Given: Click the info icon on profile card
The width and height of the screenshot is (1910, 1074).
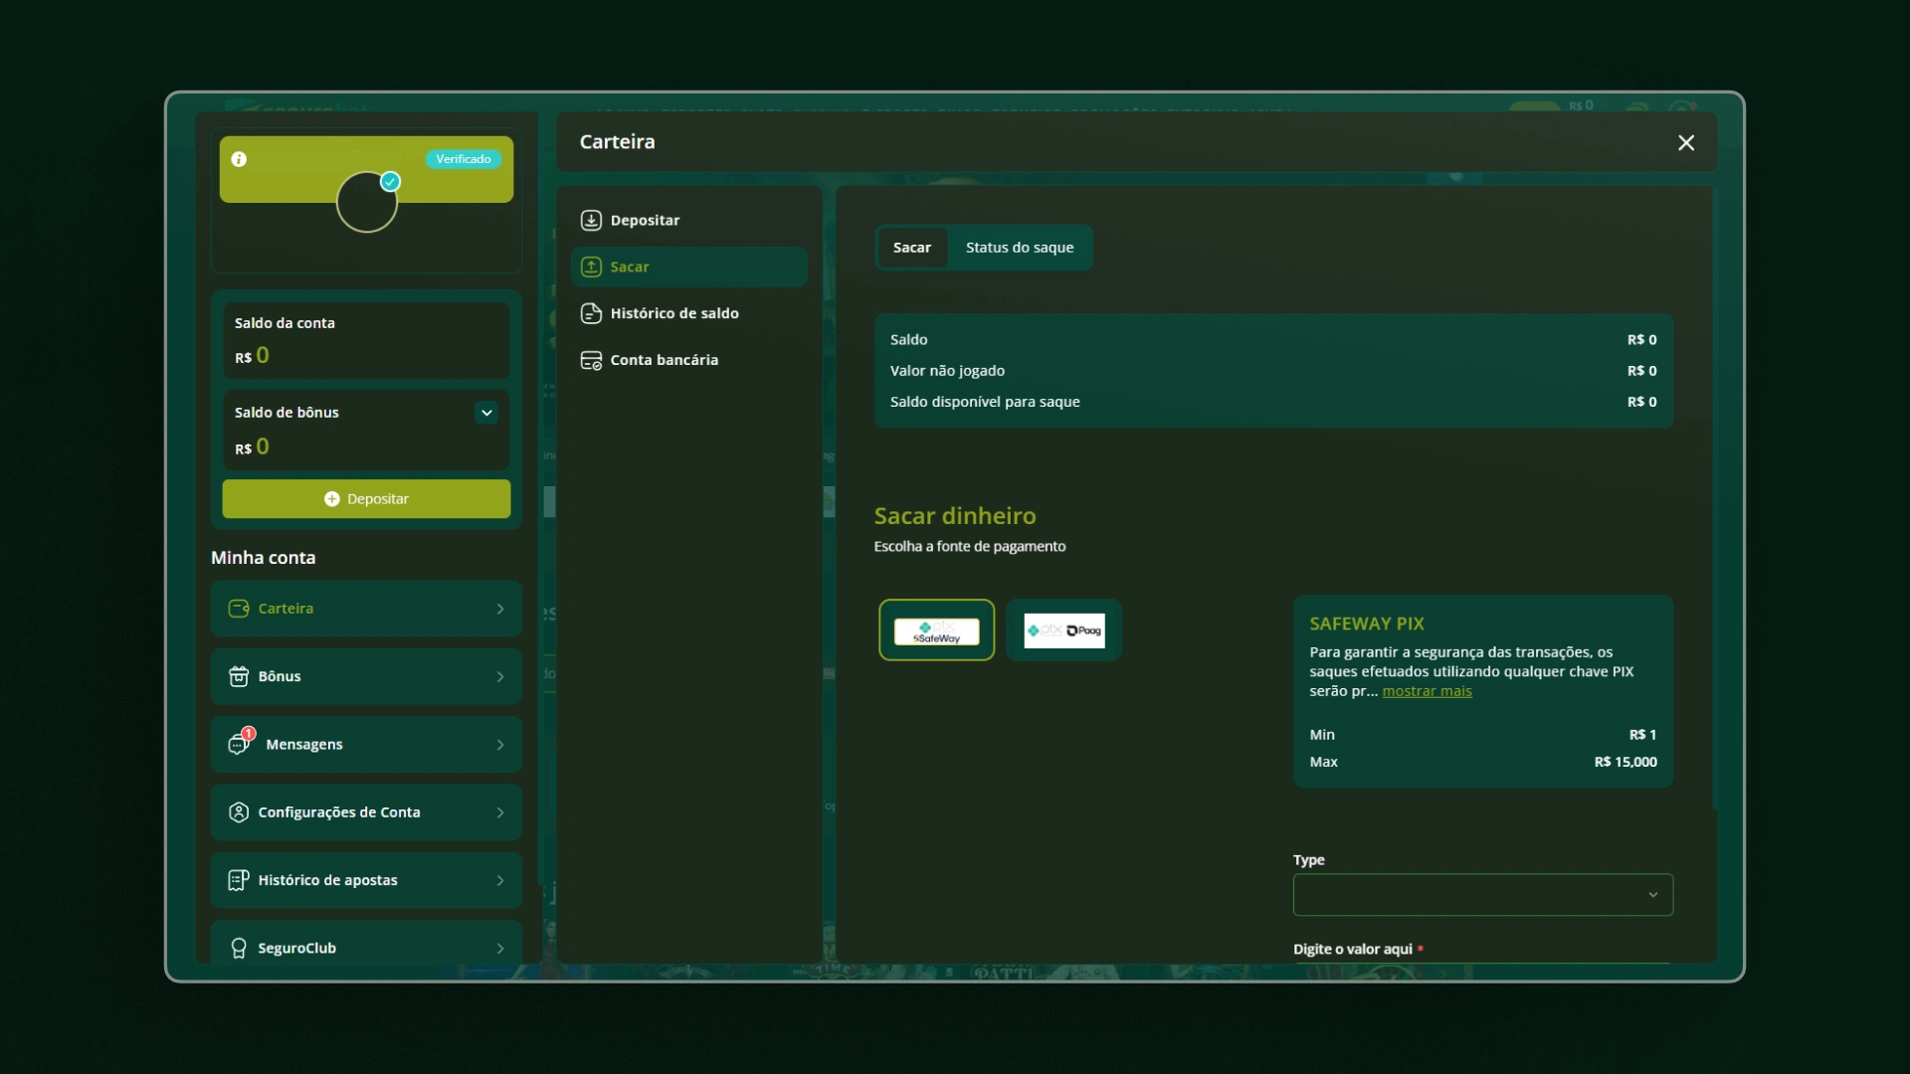Looking at the screenshot, I should pos(239,159).
